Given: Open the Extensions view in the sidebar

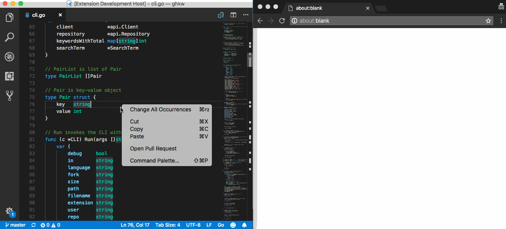Looking at the screenshot, I should (9, 76).
